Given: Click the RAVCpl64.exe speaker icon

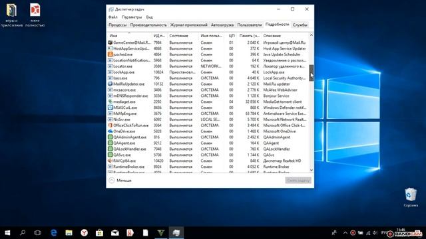Looking at the screenshot, I should 110,161.
